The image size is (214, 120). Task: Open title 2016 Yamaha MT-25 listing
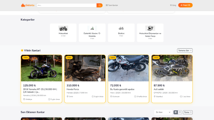click(40, 91)
